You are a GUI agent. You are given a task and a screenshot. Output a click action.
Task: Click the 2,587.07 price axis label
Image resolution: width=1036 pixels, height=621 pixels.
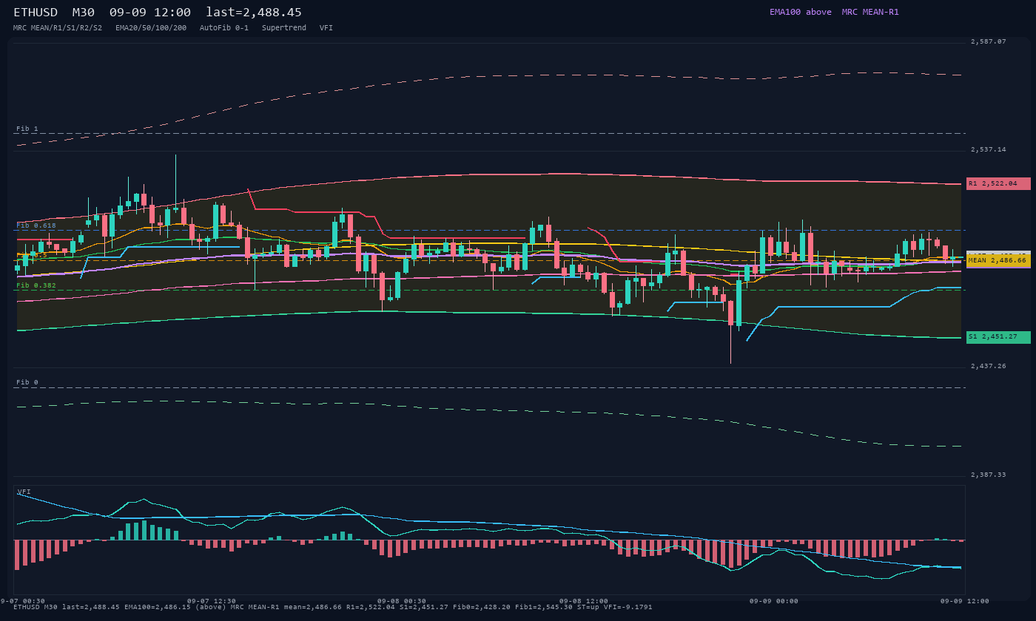click(989, 42)
